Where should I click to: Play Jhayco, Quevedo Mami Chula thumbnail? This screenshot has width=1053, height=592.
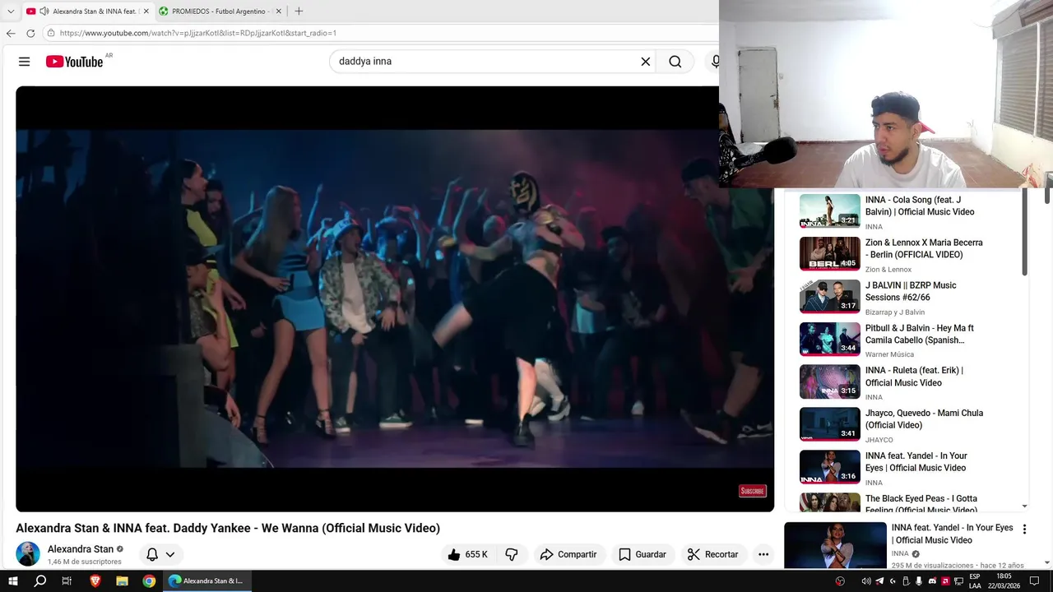[830, 425]
